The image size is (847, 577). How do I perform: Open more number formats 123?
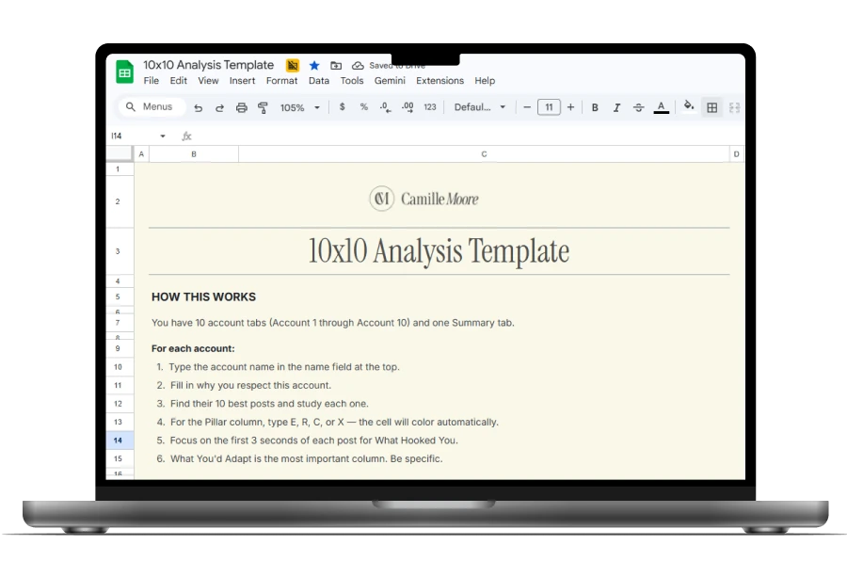coord(430,107)
